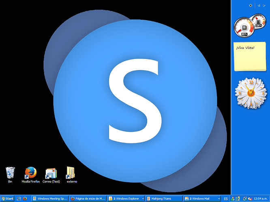Click the sidebar previous gadgets arrow

coord(259,6)
